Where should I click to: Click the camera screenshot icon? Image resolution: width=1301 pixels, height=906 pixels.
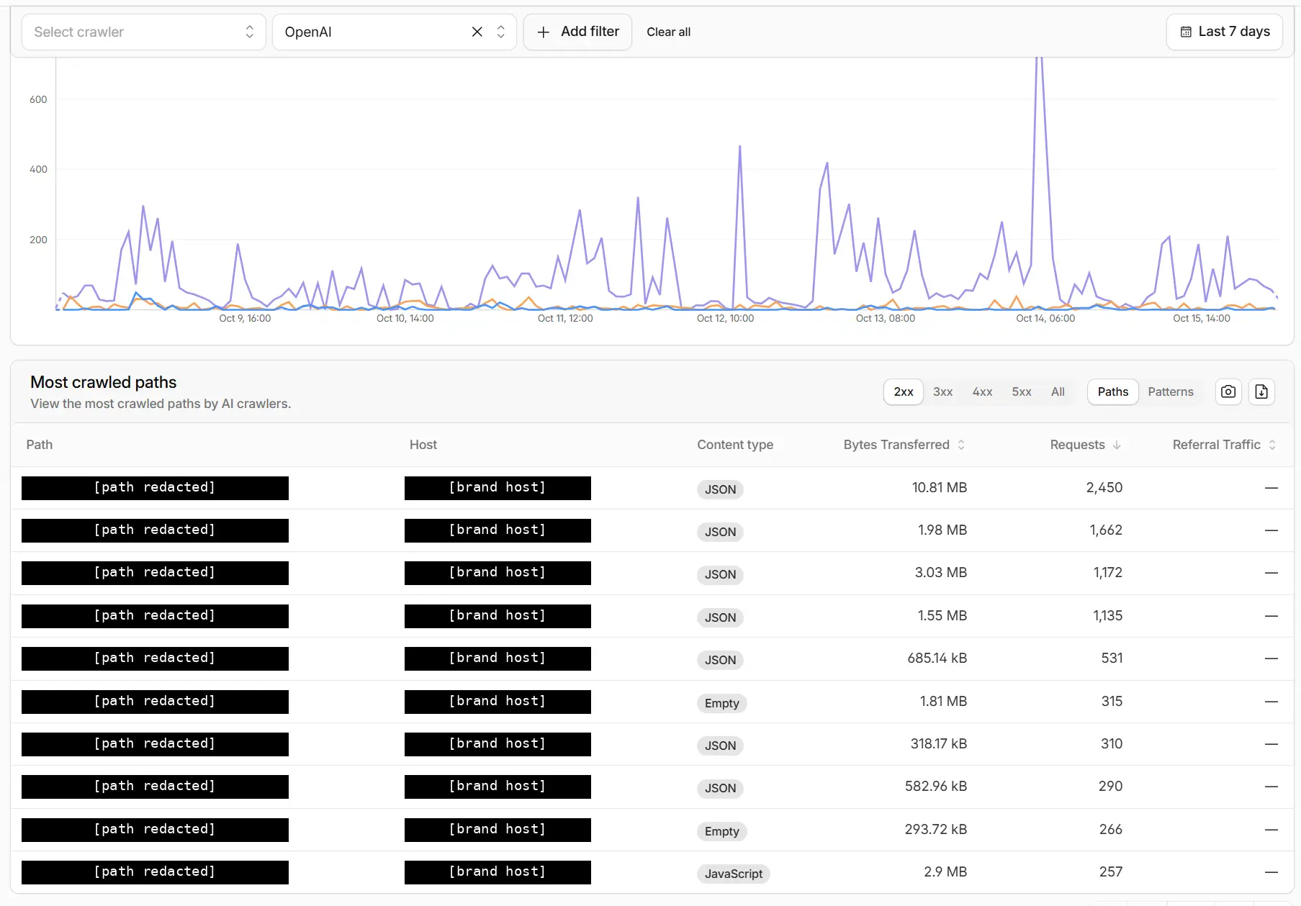click(x=1228, y=391)
